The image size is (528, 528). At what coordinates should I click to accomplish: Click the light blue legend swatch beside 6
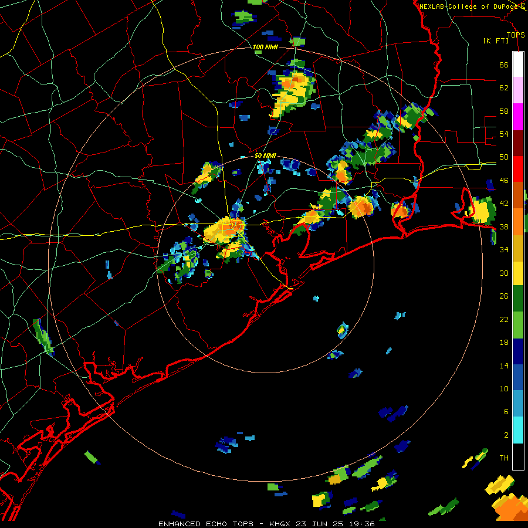pyautogui.click(x=518, y=404)
